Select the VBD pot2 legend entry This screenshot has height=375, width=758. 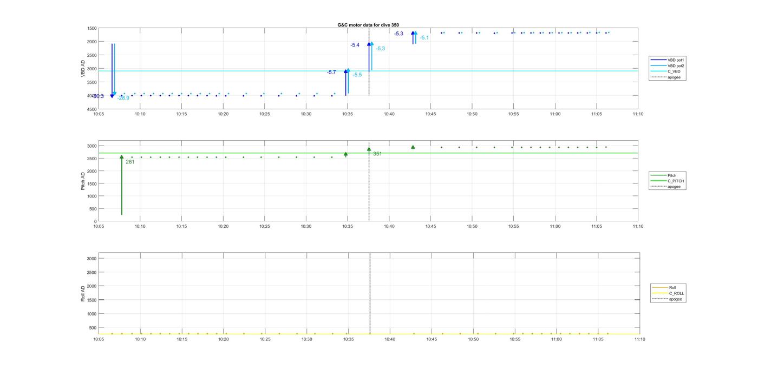tap(668, 66)
